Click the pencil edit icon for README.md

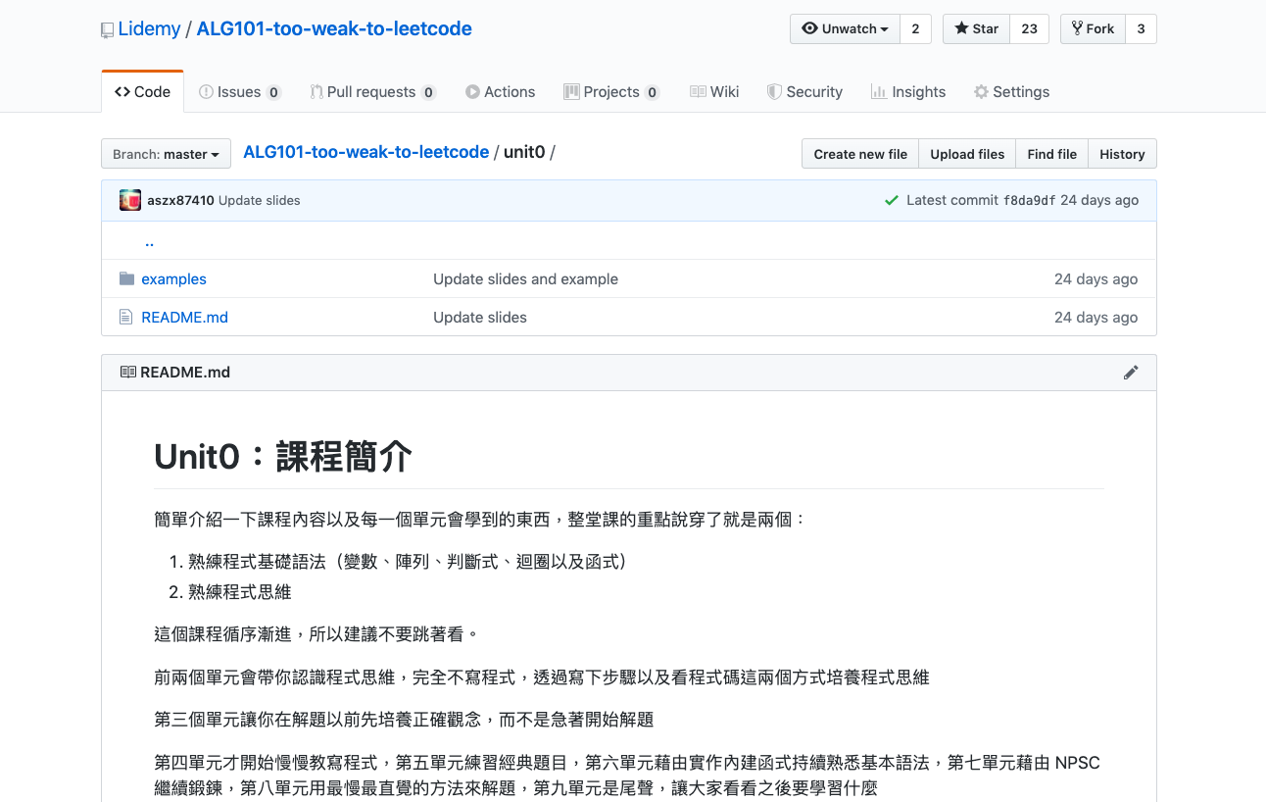[x=1131, y=373]
